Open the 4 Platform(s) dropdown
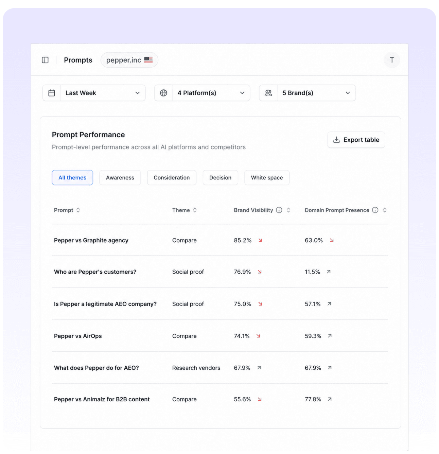 [202, 93]
